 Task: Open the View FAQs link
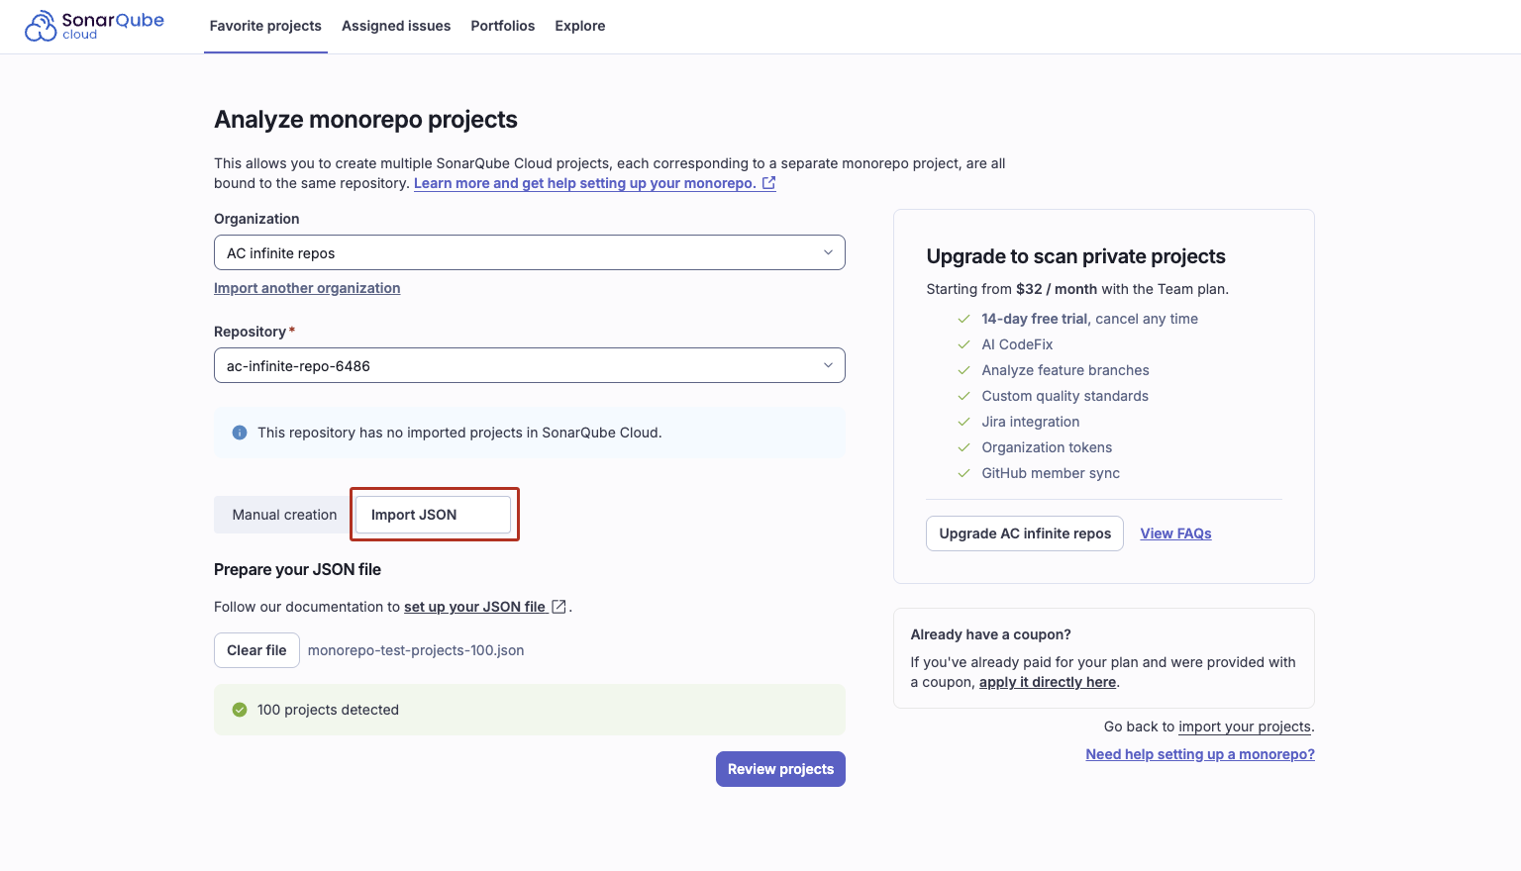(x=1175, y=533)
